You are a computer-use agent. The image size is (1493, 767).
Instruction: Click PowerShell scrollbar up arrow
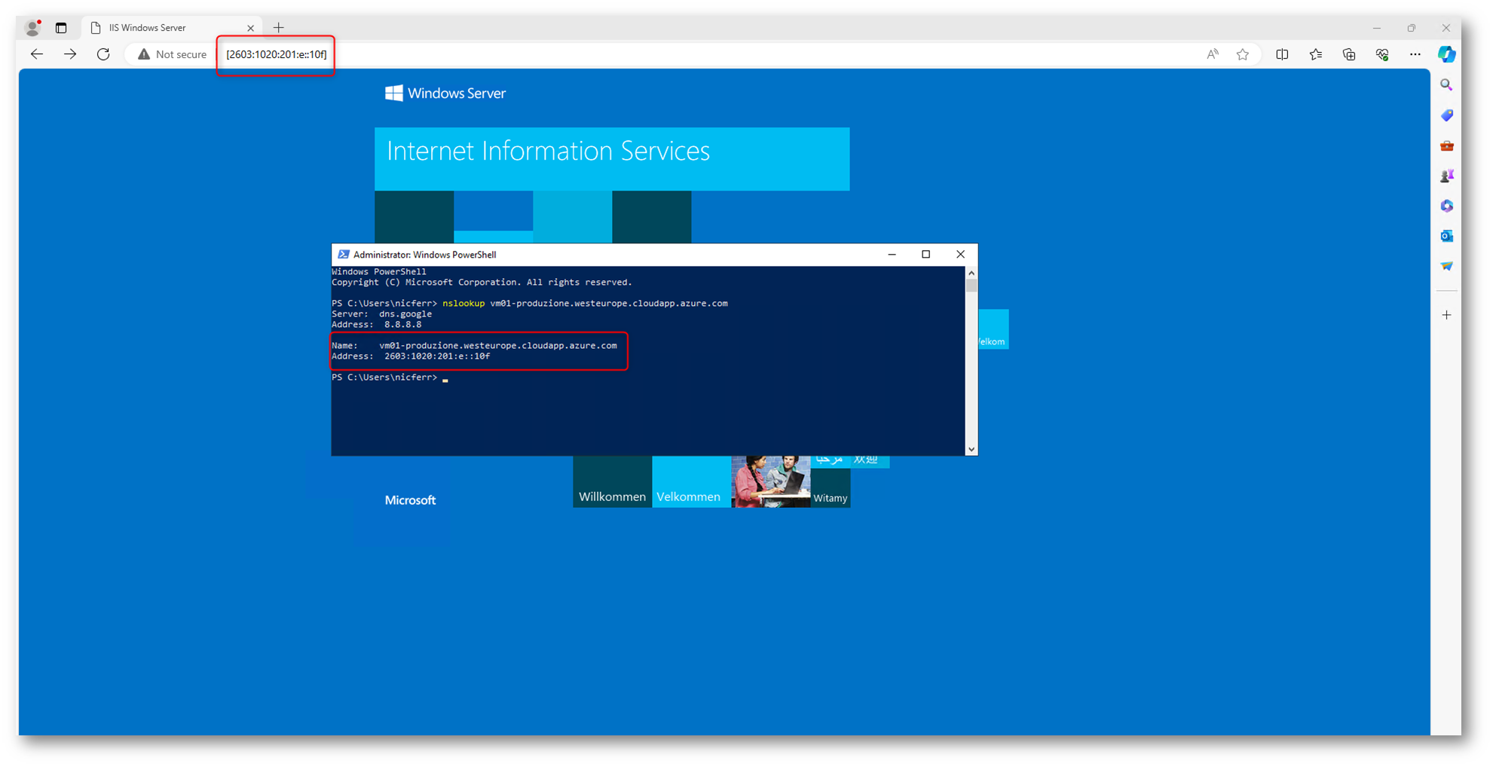point(971,273)
